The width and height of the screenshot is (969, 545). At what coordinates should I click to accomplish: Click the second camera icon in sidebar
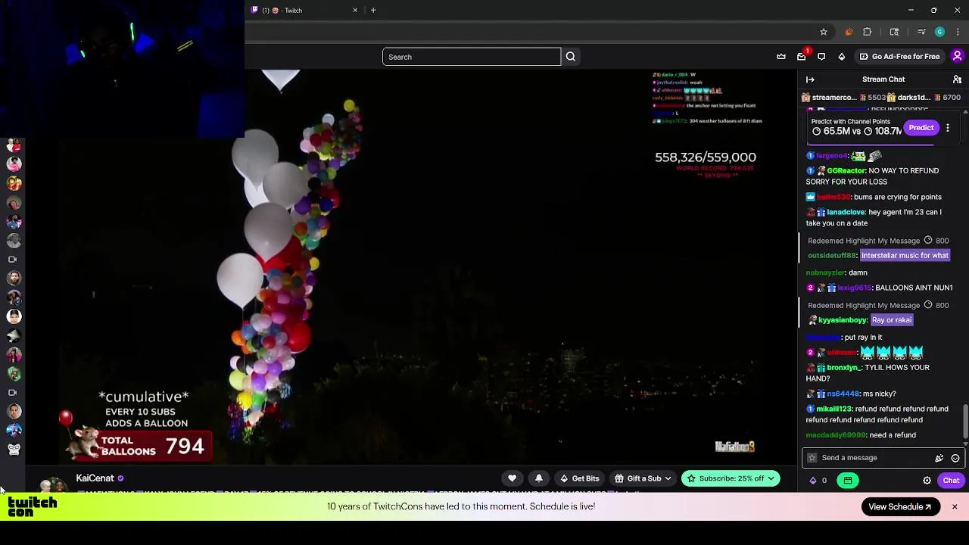point(13,393)
